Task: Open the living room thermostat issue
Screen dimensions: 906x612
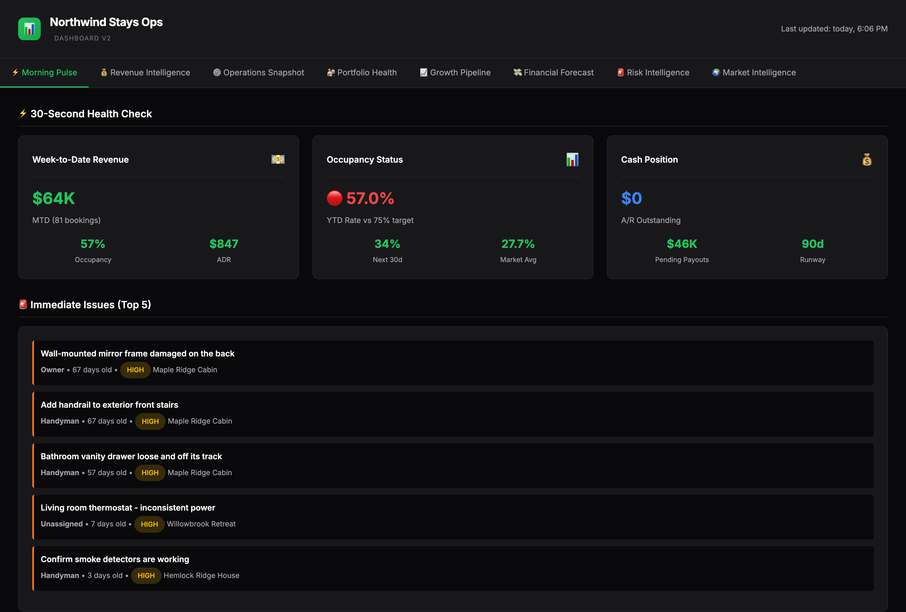Action: click(x=453, y=517)
